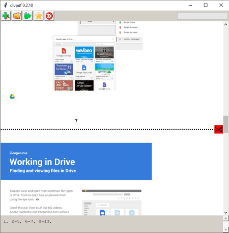The width and height of the screenshot is (229, 233).
Task: Click the red scissors cut marker
Action: [218, 129]
